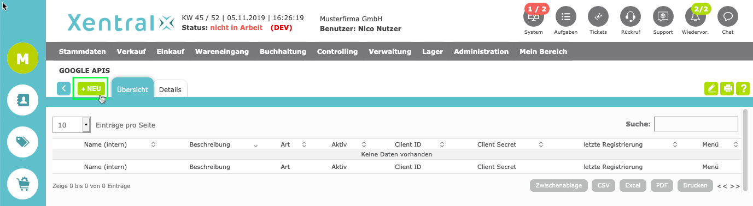Click the address book sidebar icon
Viewport: 753px width, 206px height.
pos(23,100)
